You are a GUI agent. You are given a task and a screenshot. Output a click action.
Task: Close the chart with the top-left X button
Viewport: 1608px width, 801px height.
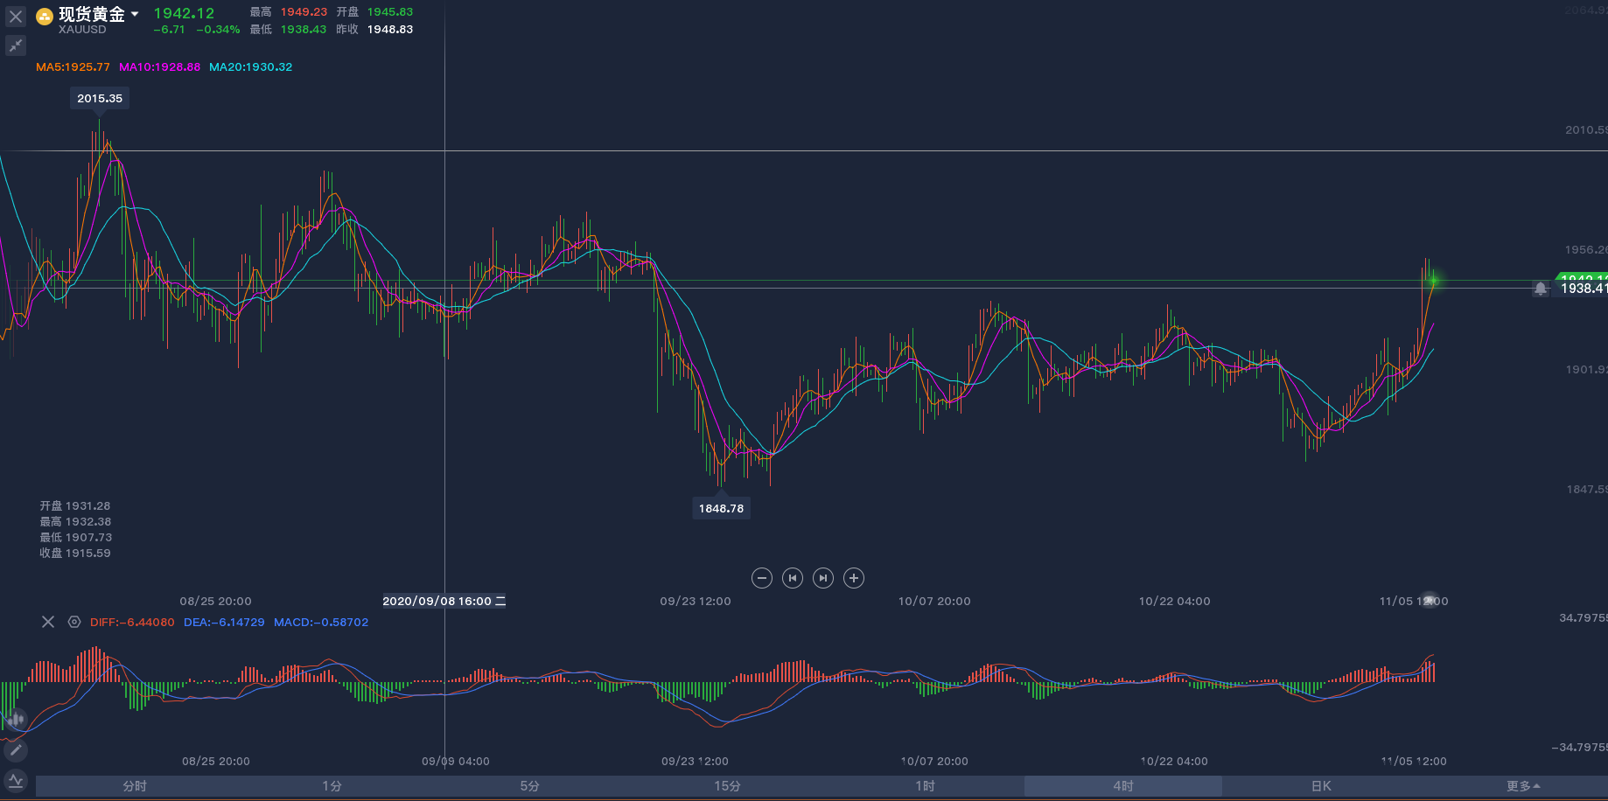[16, 17]
